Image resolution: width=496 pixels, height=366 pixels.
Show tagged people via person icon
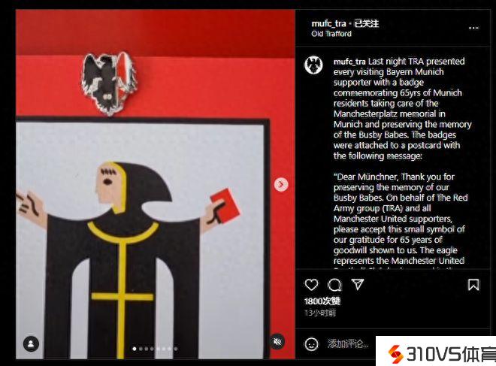(31, 344)
